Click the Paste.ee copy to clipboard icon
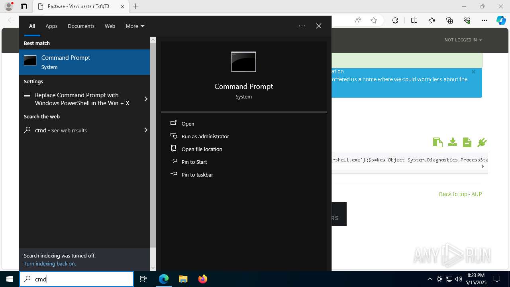This screenshot has width=510, height=287. click(437, 142)
